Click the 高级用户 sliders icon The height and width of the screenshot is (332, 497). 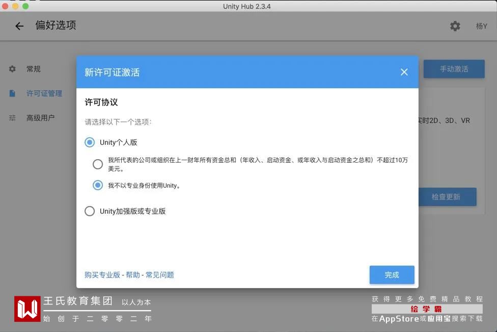pos(12,118)
